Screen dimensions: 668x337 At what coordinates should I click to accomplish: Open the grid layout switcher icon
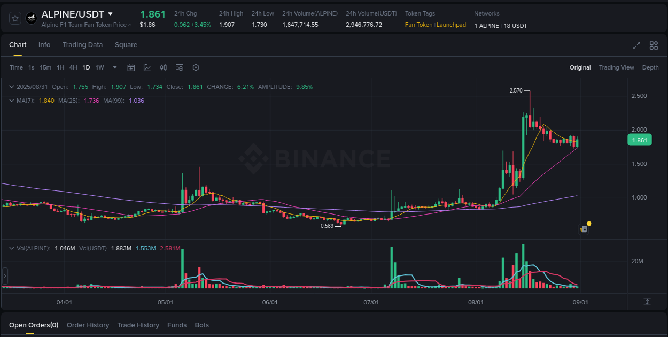click(654, 46)
